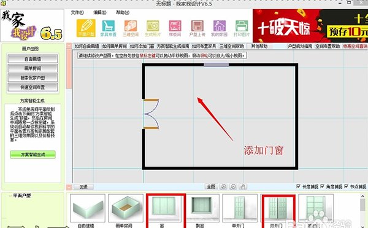Click the zoom in magnifier icon
Image resolution: width=368 pixels, height=228 pixels.
click(x=223, y=187)
